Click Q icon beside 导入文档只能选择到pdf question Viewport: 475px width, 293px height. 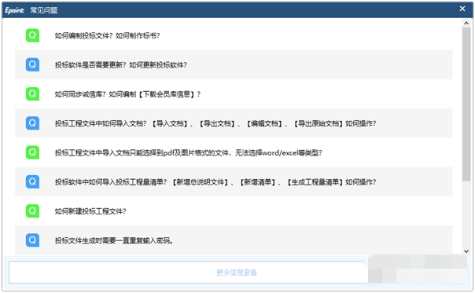pos(32,152)
